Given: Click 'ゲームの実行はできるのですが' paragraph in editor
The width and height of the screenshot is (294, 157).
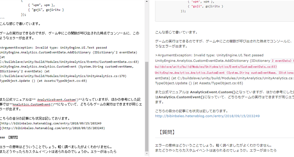Looking at the screenshot, I should 69,35.
